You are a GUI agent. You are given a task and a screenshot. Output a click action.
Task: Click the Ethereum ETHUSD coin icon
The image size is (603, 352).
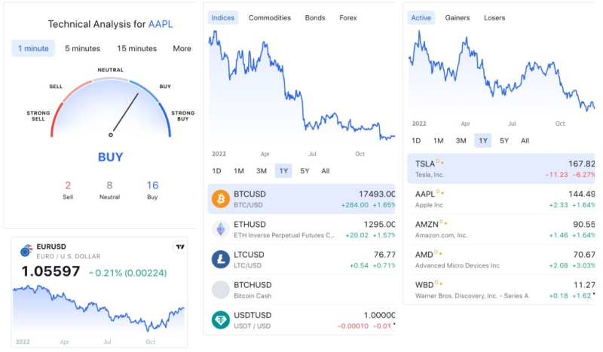tap(221, 229)
